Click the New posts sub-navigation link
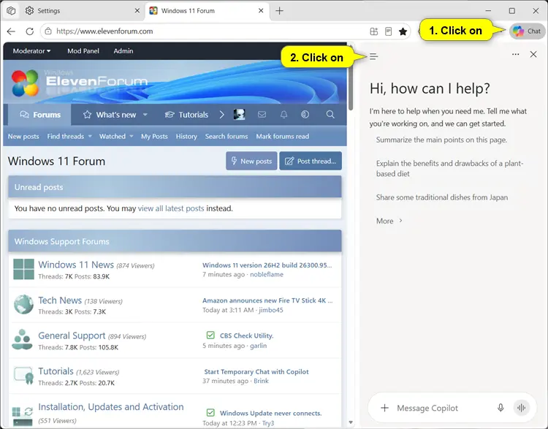 coord(23,137)
